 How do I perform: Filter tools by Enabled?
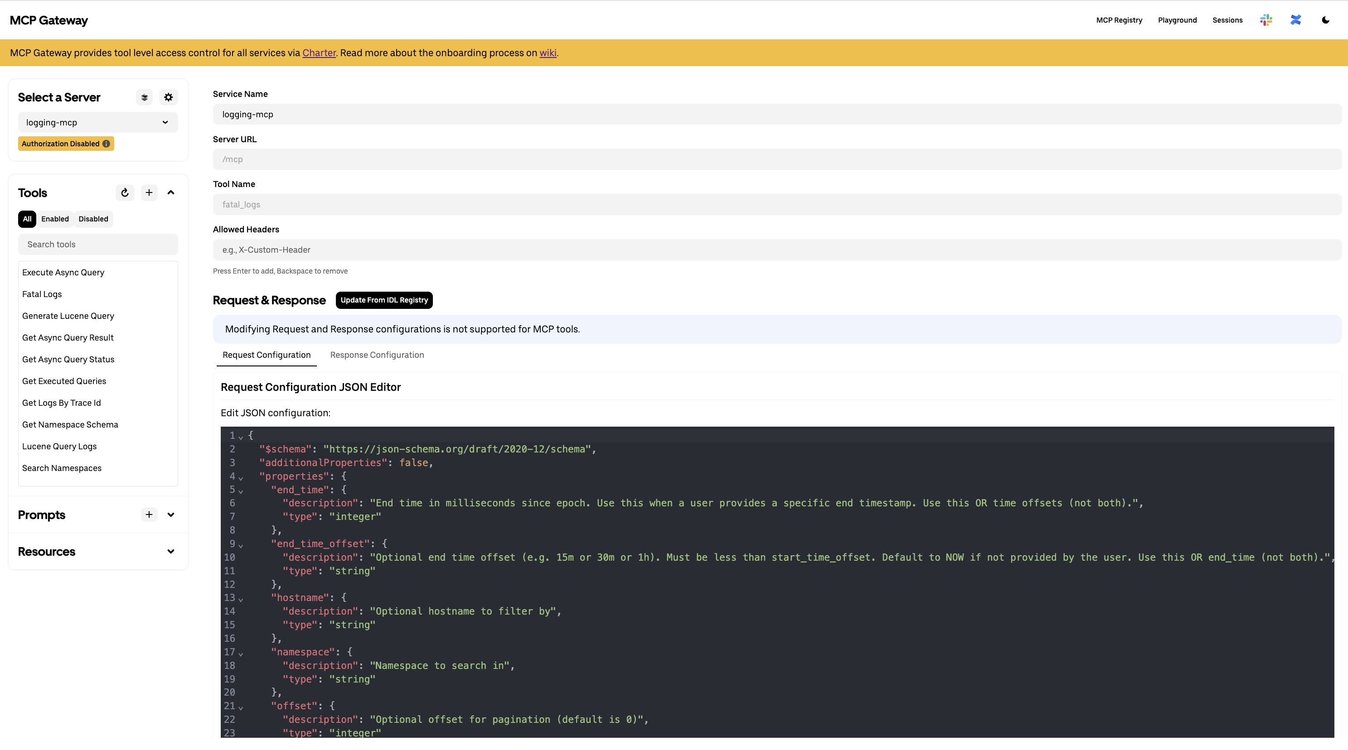tap(55, 219)
